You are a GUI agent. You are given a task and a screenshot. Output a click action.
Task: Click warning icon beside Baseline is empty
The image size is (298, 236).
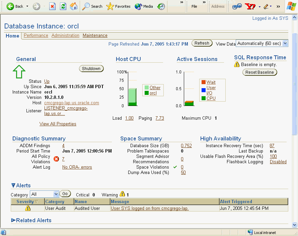point(236,64)
